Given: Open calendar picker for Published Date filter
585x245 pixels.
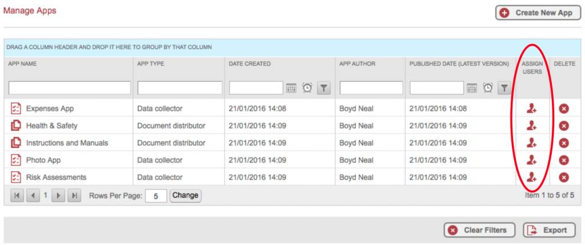Looking at the screenshot, I should tap(472, 88).
